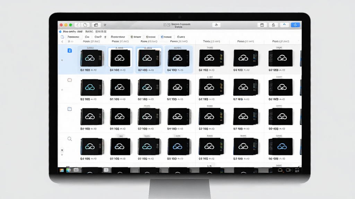Open the sort lines icon in the title bar

click(x=105, y=25)
